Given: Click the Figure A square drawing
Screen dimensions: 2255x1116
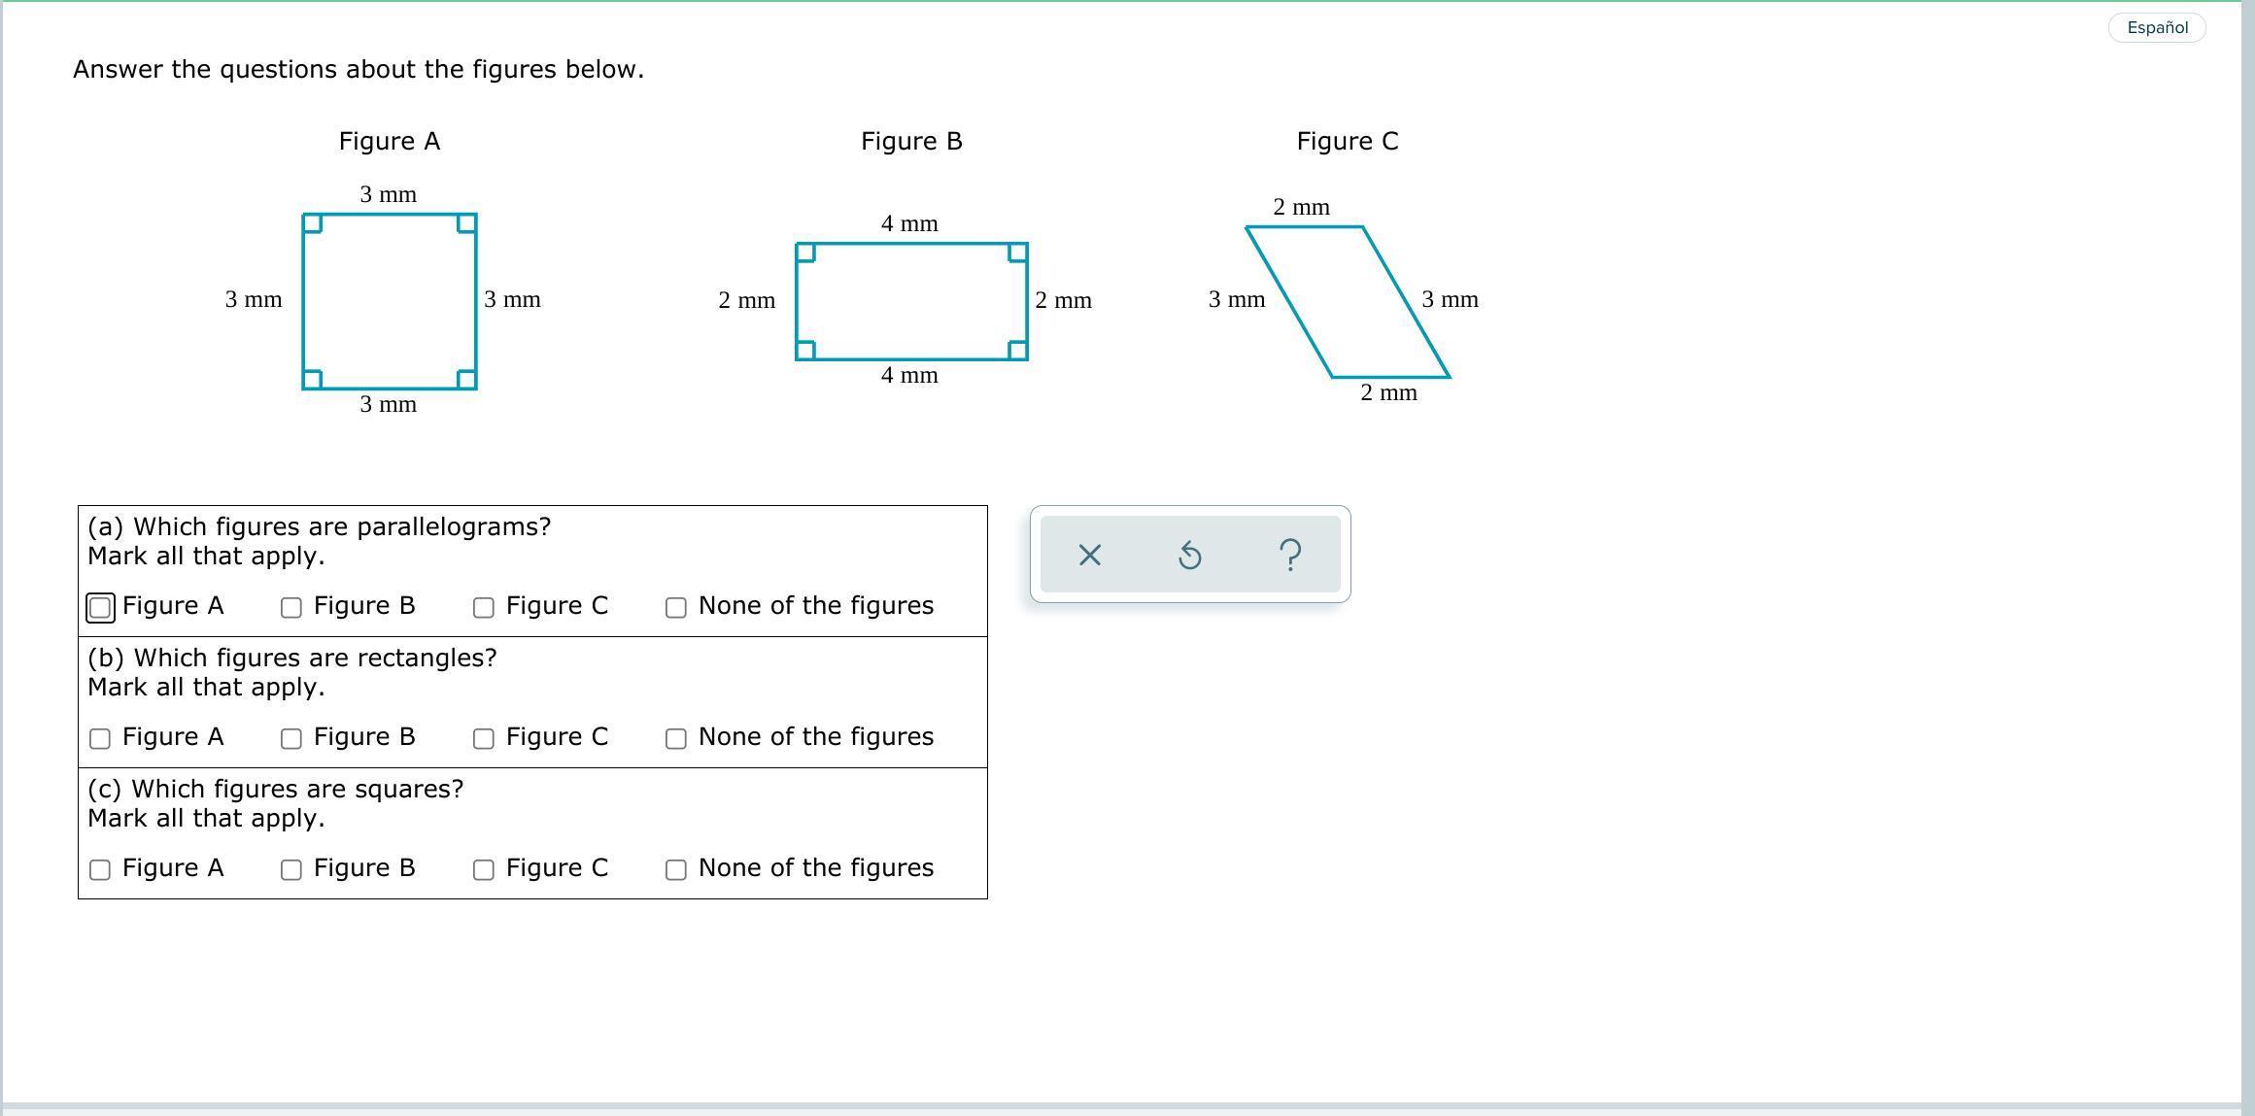Looking at the screenshot, I should coord(389,301).
